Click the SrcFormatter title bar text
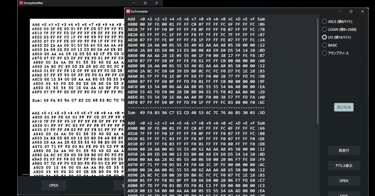The height and width of the screenshot is (196, 375). 139,11
